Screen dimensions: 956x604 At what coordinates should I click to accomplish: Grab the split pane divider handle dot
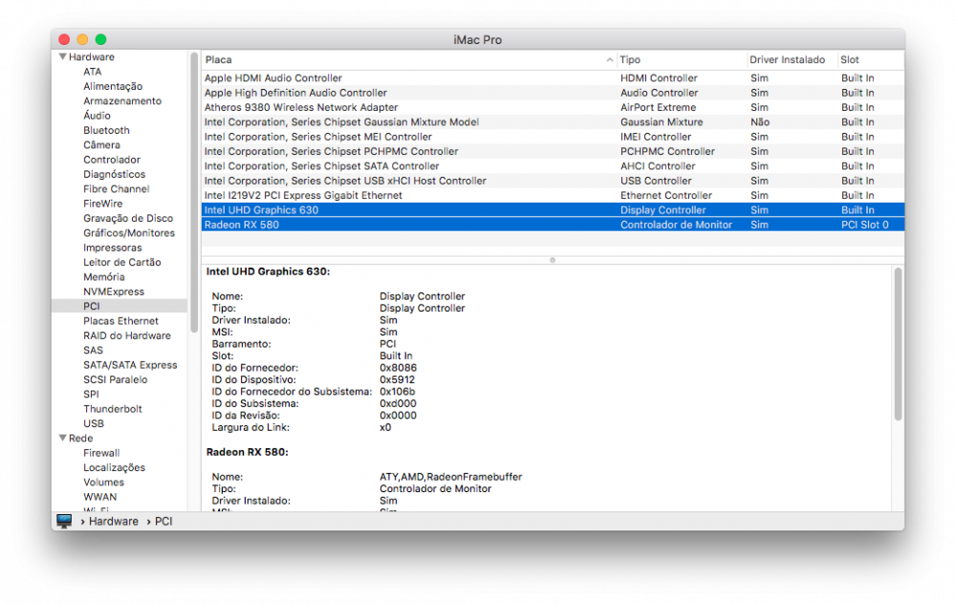(553, 260)
